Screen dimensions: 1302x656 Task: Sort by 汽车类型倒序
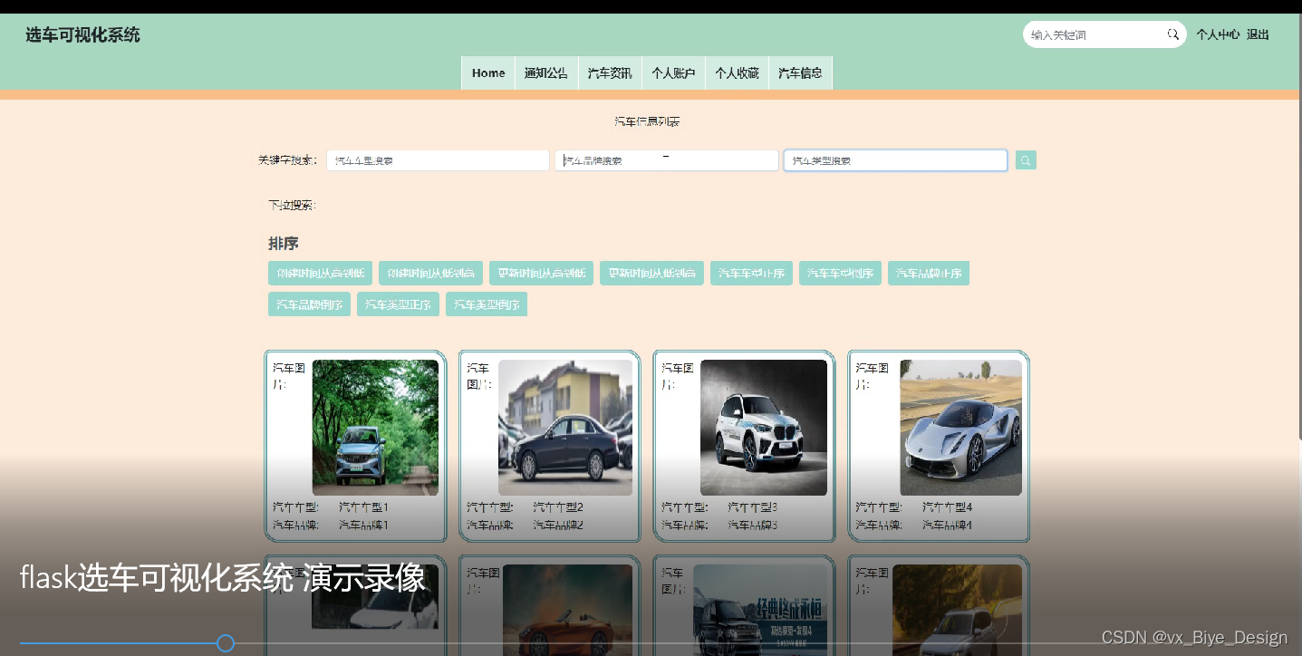click(x=487, y=304)
